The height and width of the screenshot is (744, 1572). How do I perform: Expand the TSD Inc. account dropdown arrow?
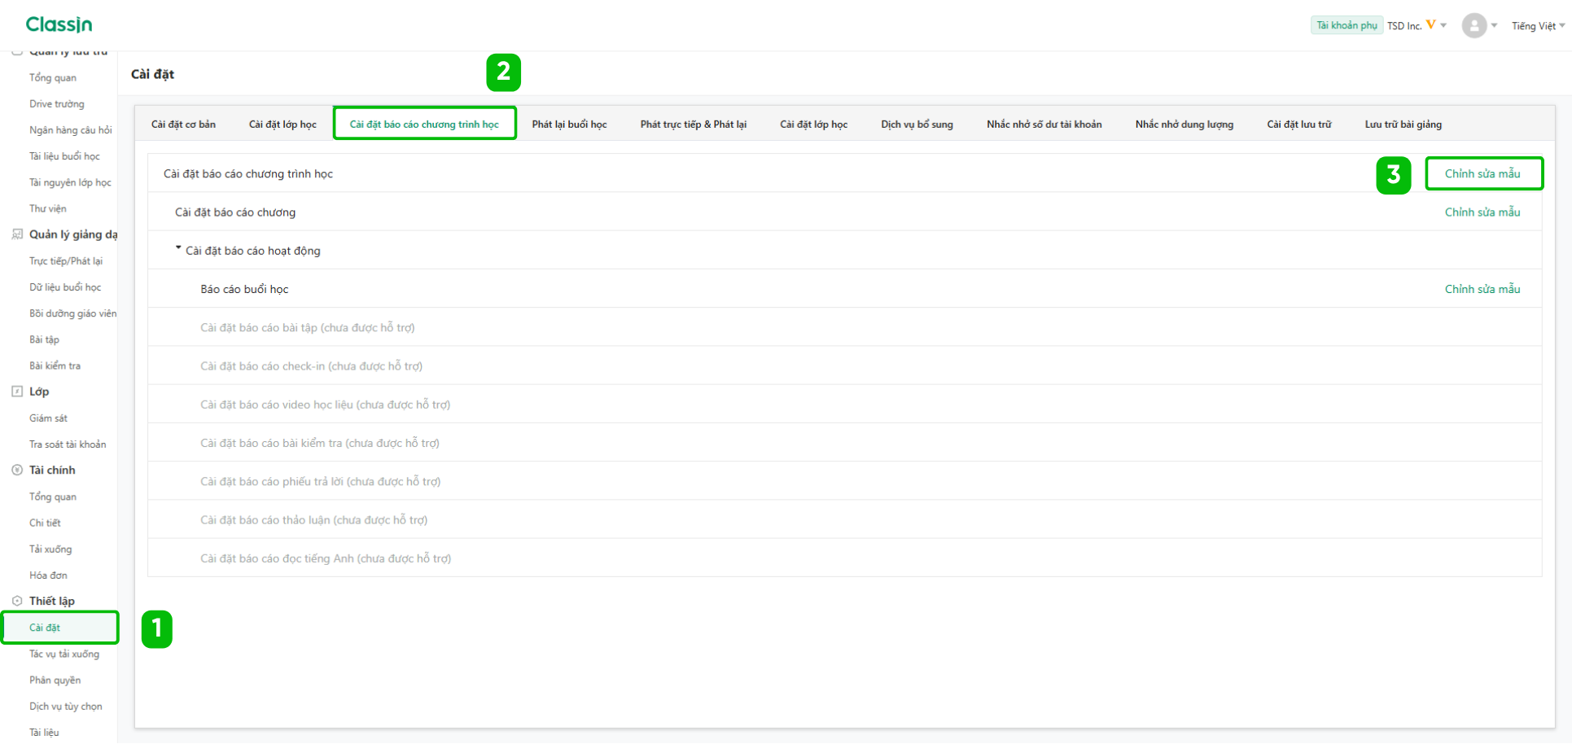coord(1443,25)
